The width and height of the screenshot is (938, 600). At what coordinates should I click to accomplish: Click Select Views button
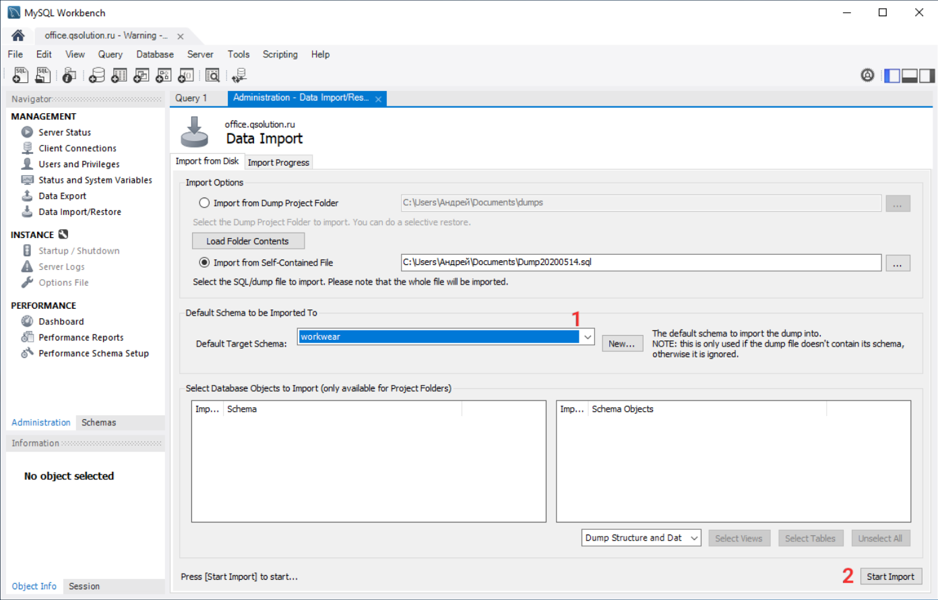pyautogui.click(x=739, y=538)
